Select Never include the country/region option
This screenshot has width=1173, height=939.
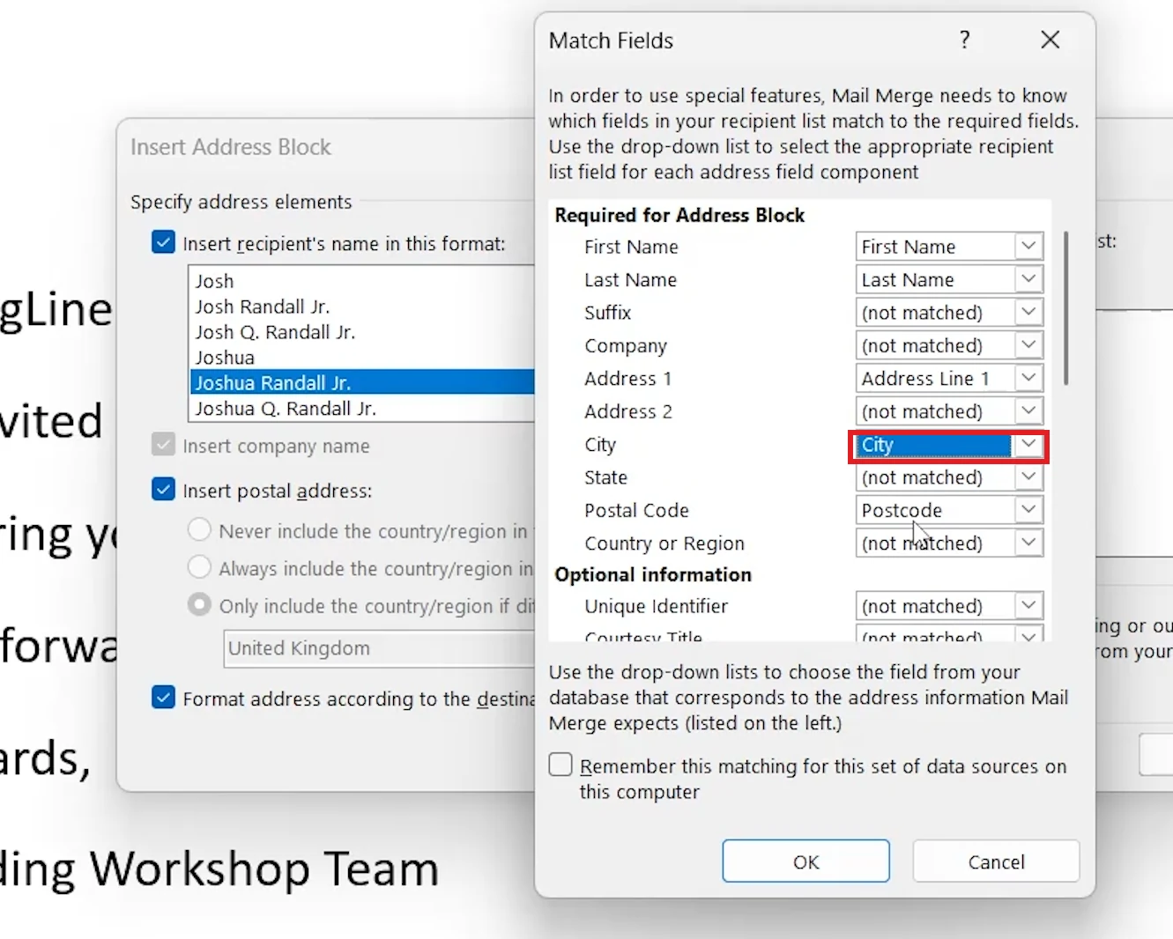199,529
